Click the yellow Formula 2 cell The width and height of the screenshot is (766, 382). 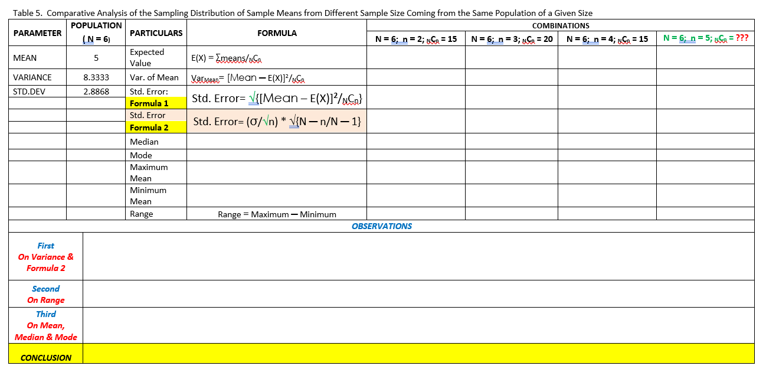[156, 127]
